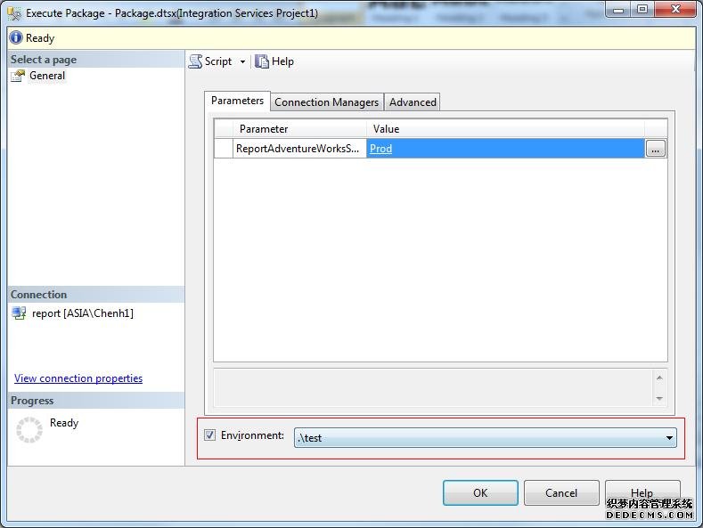Viewport: 703px width, 528px height.
Task: Click the Script toolbar icon
Action: (x=195, y=61)
